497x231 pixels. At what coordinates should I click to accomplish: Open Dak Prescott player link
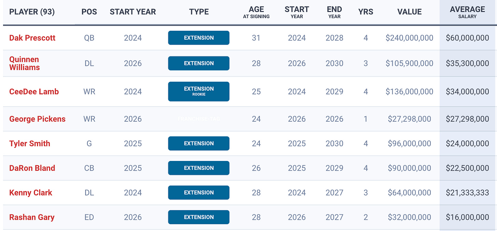tap(32, 38)
